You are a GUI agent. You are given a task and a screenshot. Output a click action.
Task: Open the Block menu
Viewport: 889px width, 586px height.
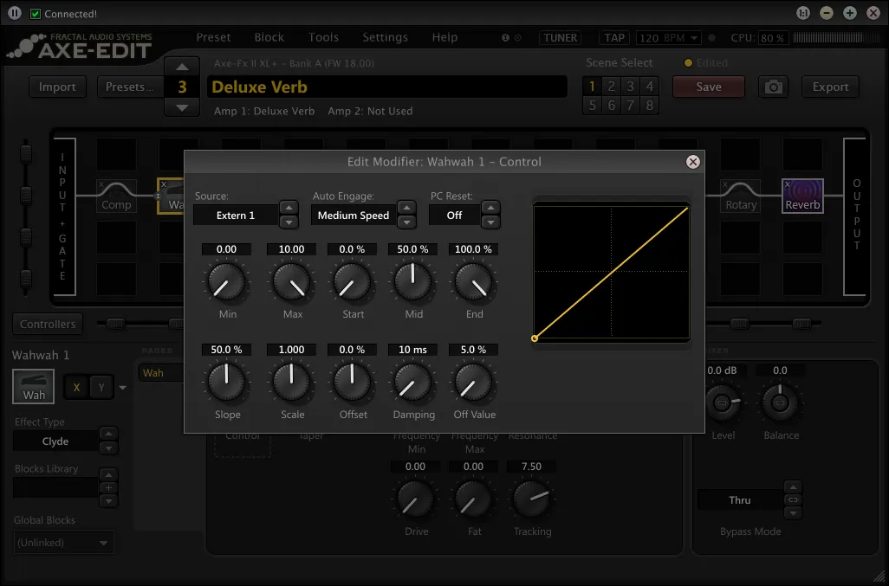coord(269,37)
